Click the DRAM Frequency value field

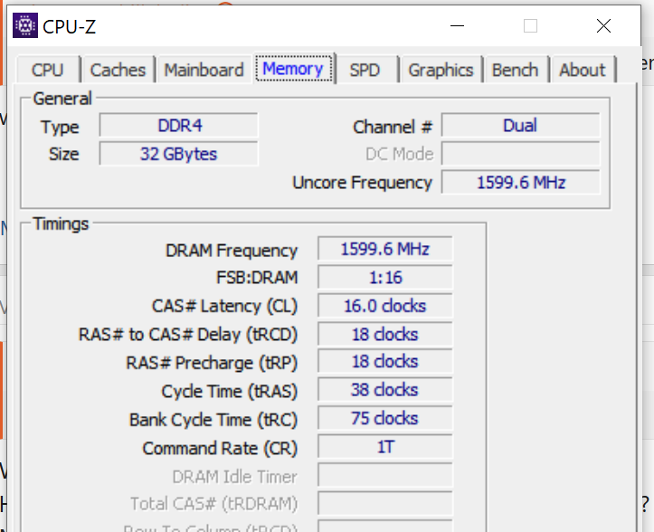385,249
